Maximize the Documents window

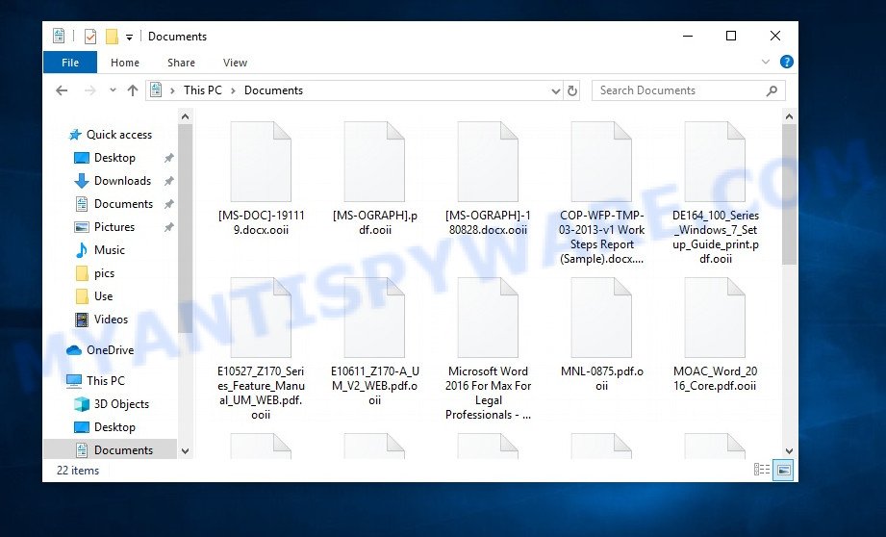[x=731, y=37]
